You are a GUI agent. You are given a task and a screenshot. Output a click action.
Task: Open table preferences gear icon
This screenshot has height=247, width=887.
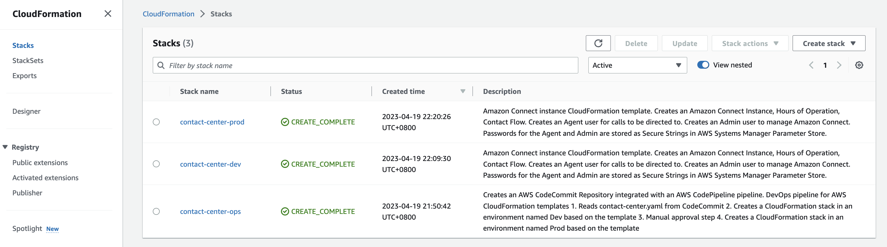[859, 65]
